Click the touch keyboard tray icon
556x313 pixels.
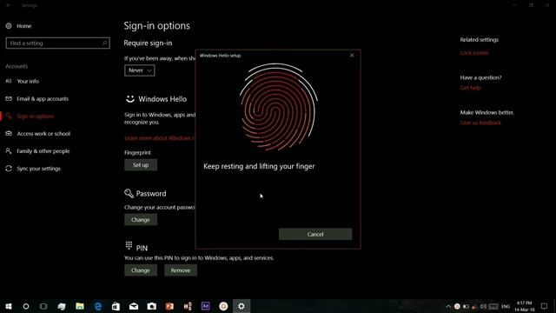click(x=493, y=307)
